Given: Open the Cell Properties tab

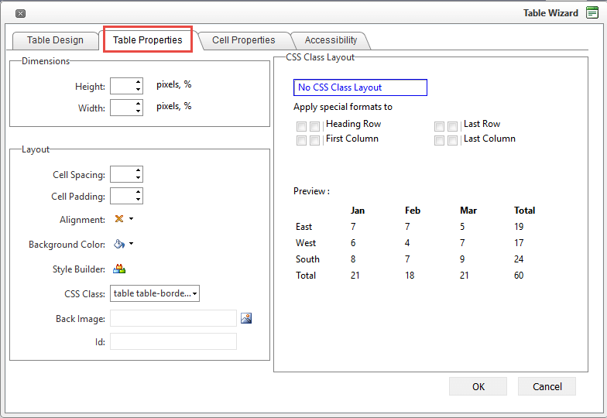Looking at the screenshot, I should (x=243, y=40).
